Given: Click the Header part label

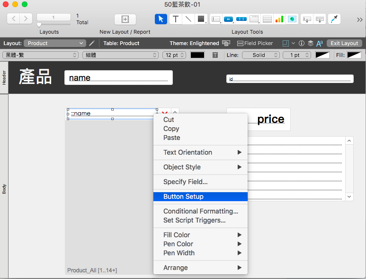Looking at the screenshot, I should 4,78.
